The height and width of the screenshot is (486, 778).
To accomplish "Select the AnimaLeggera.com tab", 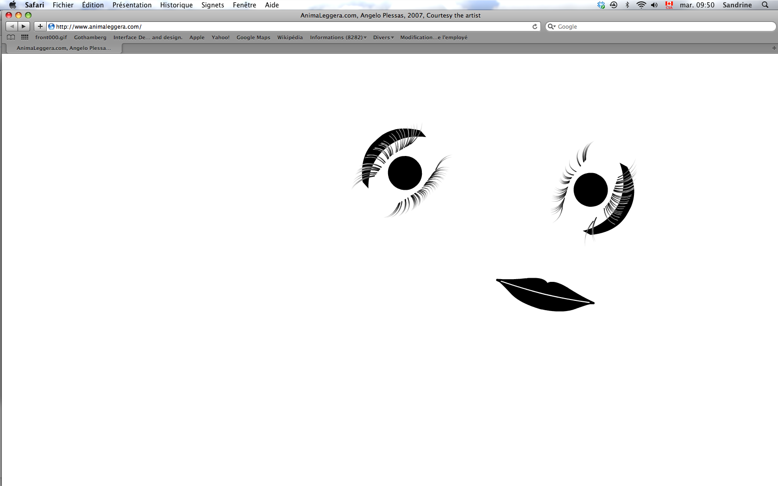I will [x=64, y=48].
